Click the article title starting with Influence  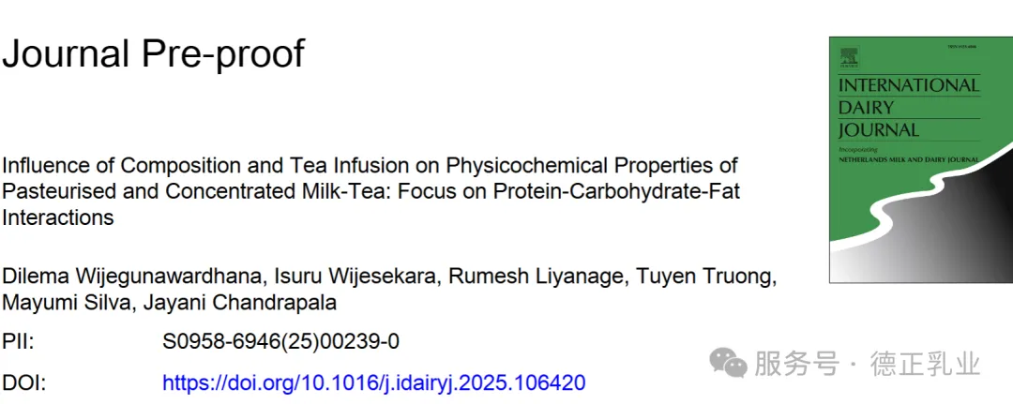[x=370, y=191]
